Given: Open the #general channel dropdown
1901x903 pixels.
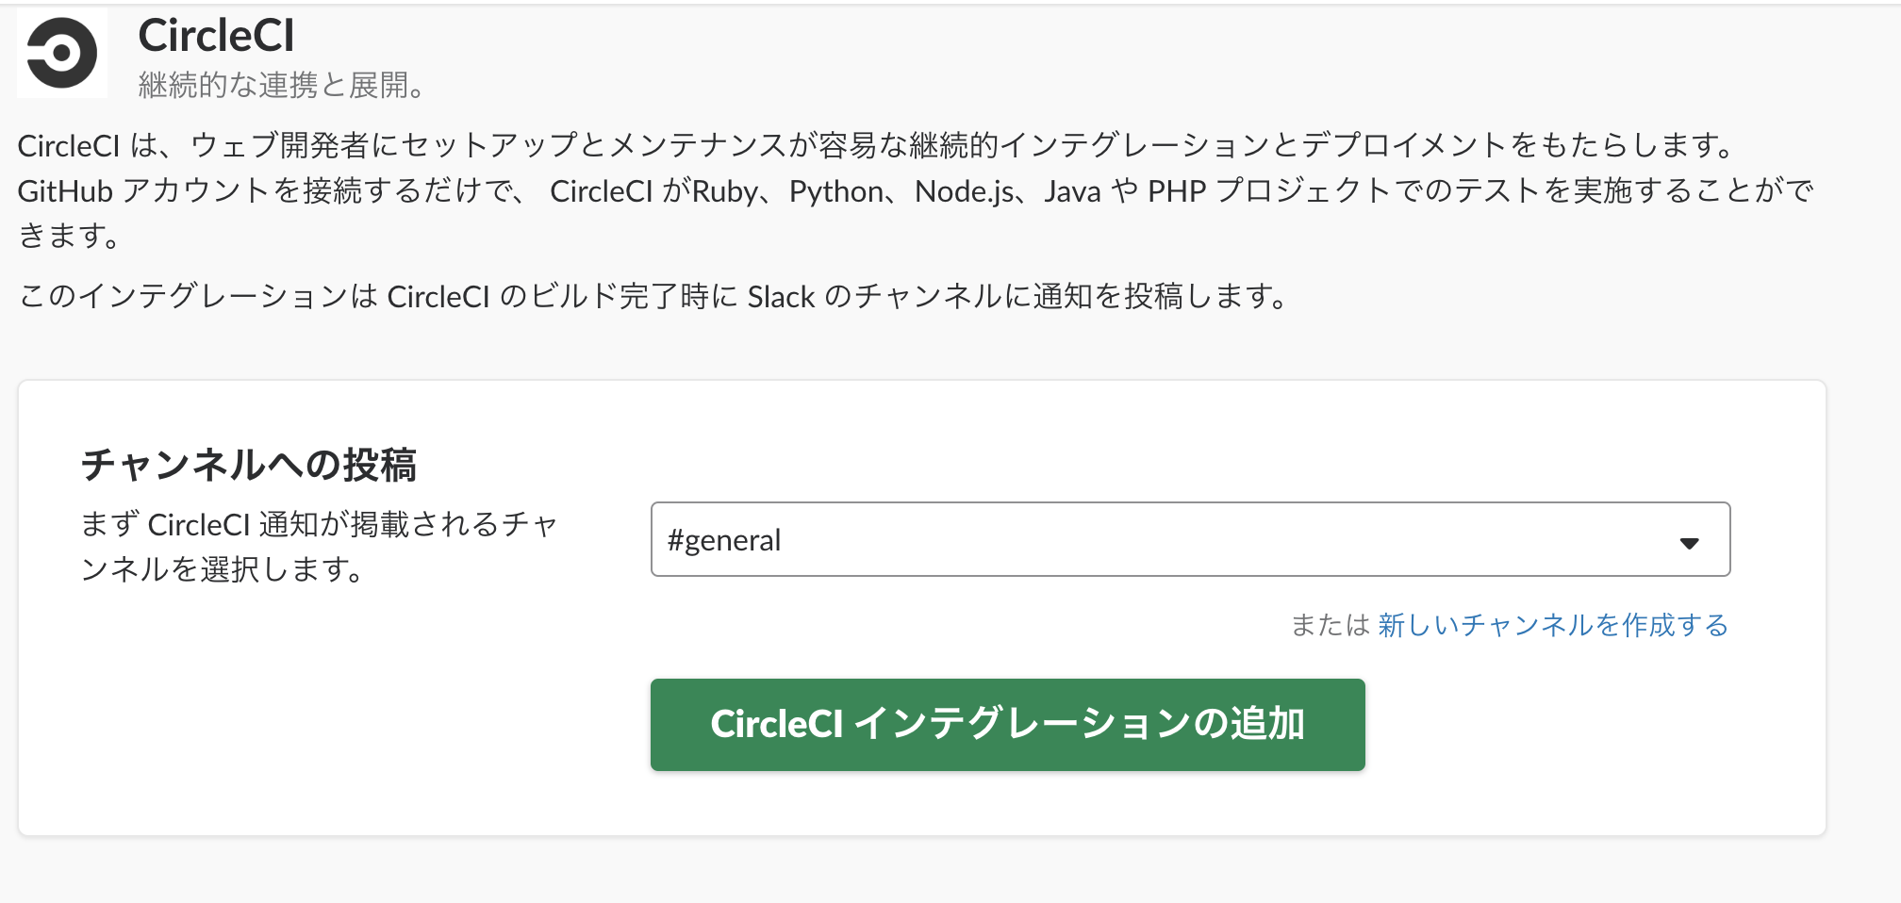Looking at the screenshot, I should [1189, 539].
